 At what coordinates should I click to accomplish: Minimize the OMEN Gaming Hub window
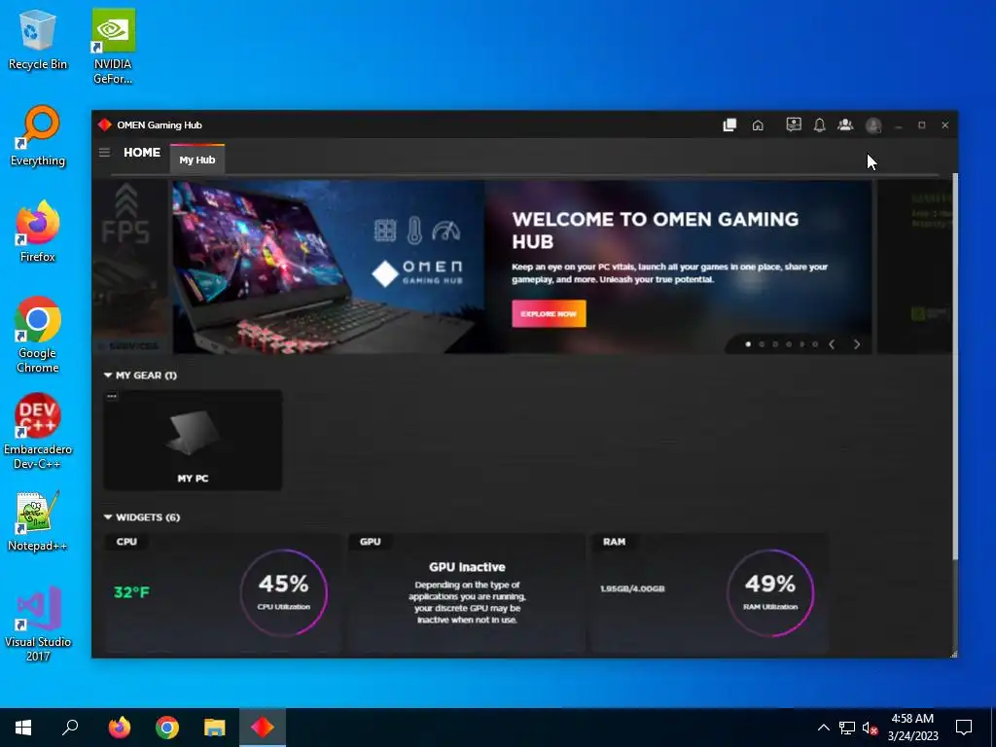coord(898,125)
